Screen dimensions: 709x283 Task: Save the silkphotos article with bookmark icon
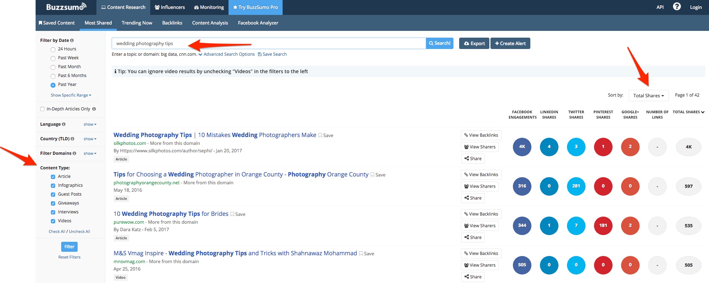pyautogui.click(x=326, y=135)
